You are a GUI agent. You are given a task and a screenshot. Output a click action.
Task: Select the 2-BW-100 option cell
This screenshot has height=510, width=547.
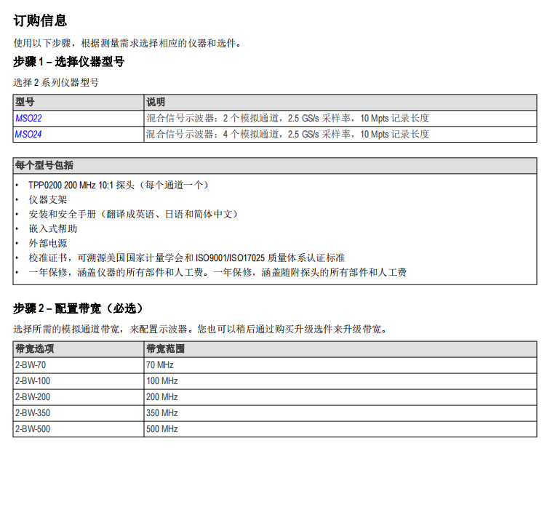[79, 381]
